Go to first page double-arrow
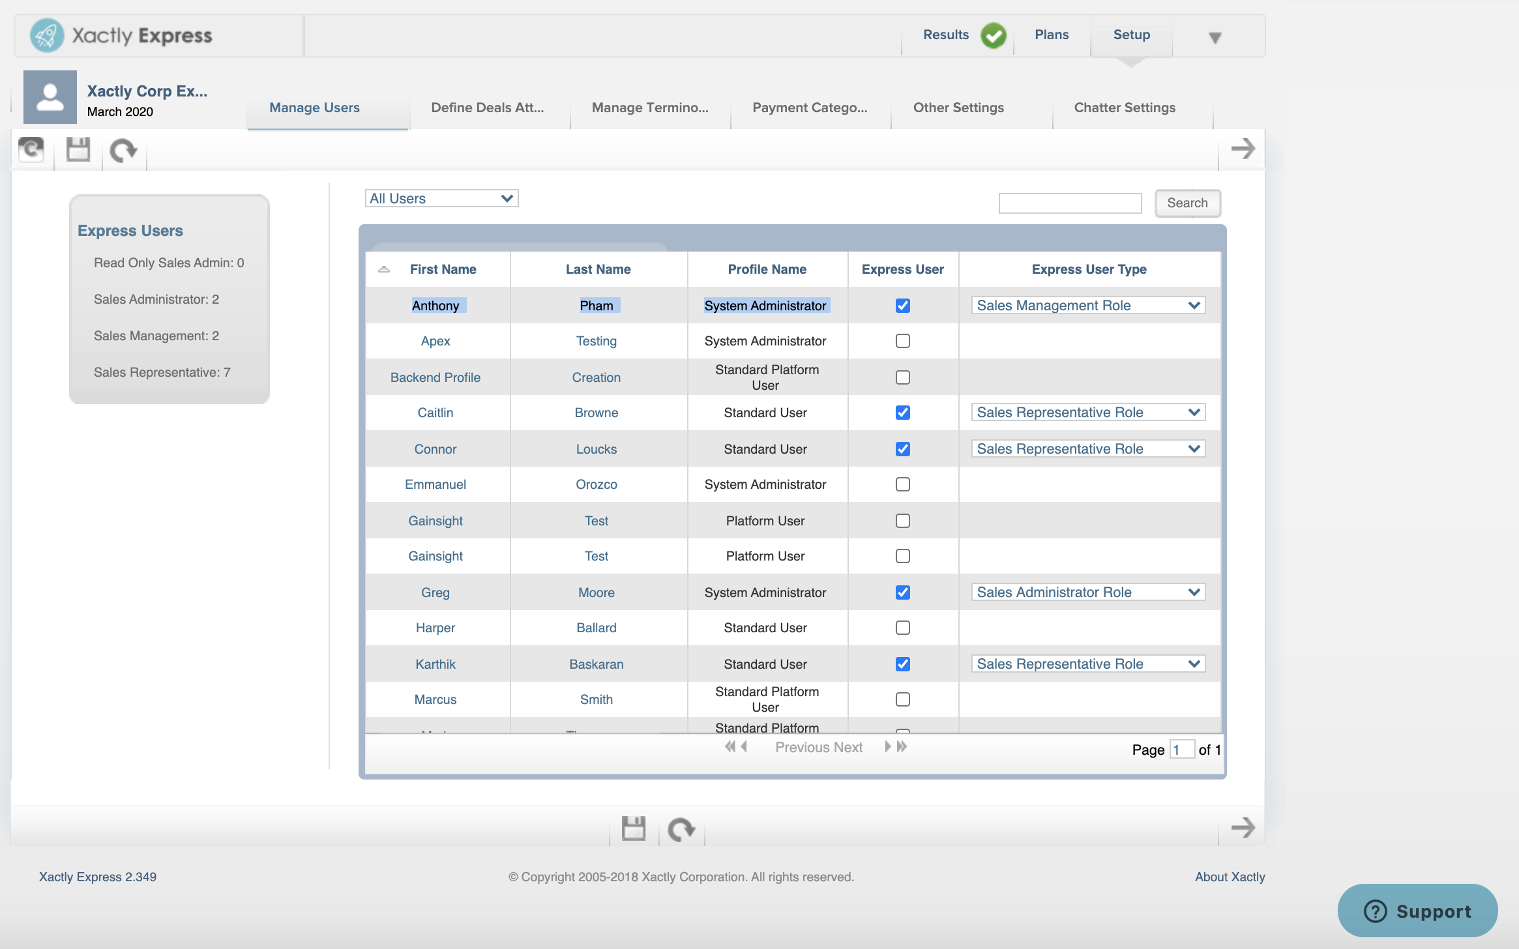Viewport: 1519px width, 949px height. (730, 746)
